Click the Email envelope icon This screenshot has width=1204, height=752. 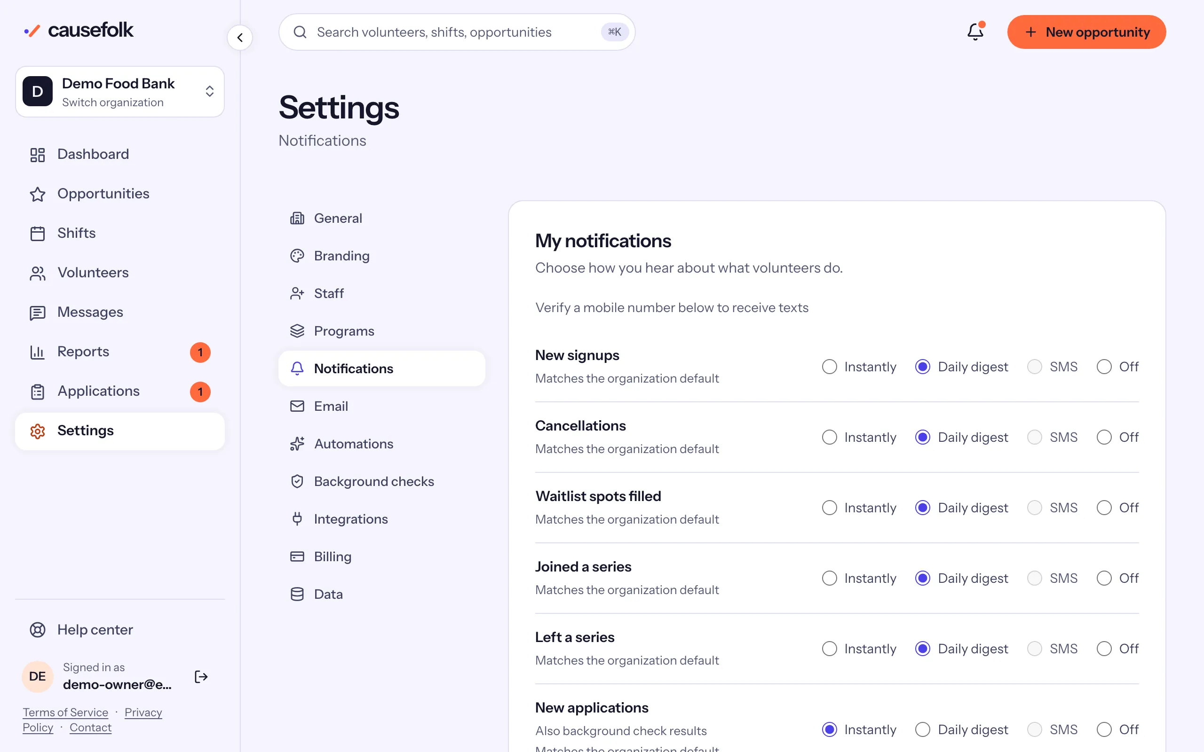coord(297,407)
